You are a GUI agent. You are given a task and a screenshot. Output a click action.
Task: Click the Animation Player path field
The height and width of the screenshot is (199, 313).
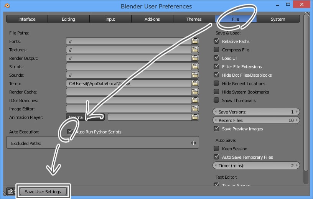click(150, 117)
